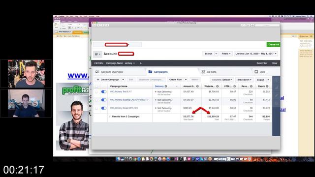The width and height of the screenshot is (315, 177).
Task: Click the info icon beside the CPM column
Action: 234,87
